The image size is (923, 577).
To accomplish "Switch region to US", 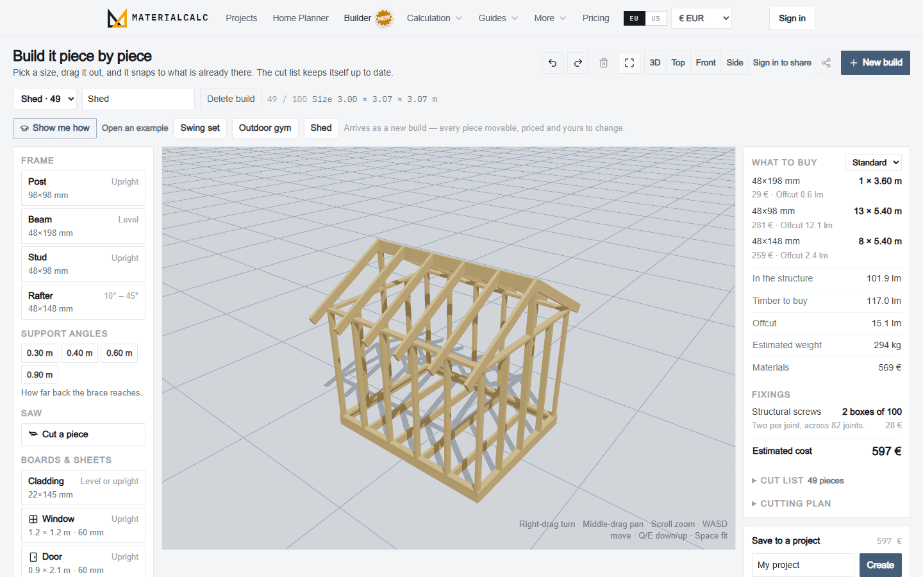I will pyautogui.click(x=656, y=18).
